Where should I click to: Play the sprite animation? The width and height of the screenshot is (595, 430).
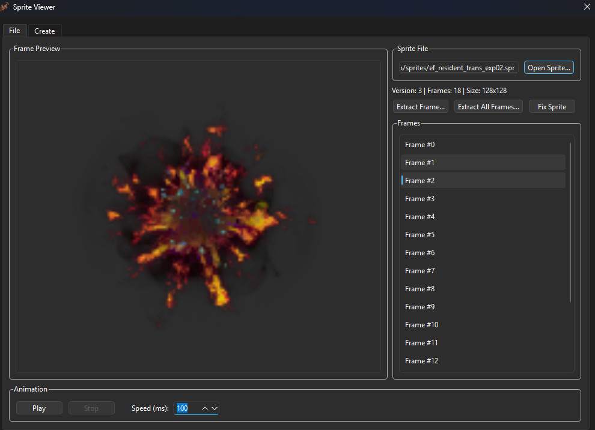click(39, 408)
